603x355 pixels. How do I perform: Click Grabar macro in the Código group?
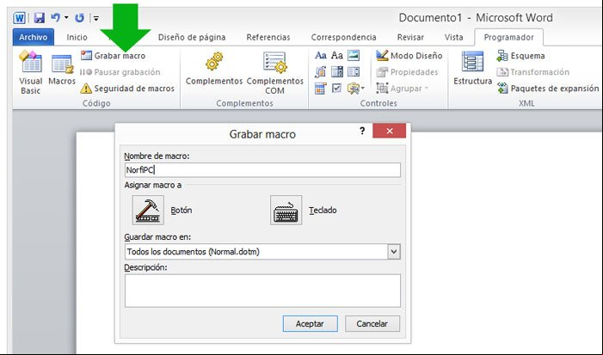[x=113, y=56]
